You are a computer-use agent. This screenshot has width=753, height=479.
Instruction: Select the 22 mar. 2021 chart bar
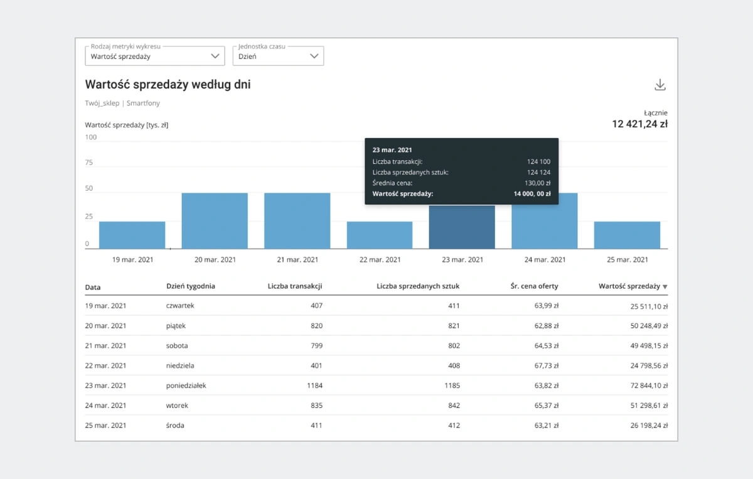coord(380,235)
